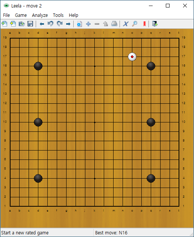This screenshot has height=237, width=194.
Task: Click the 'Start a new rated game' status text
Action: (x=25, y=233)
